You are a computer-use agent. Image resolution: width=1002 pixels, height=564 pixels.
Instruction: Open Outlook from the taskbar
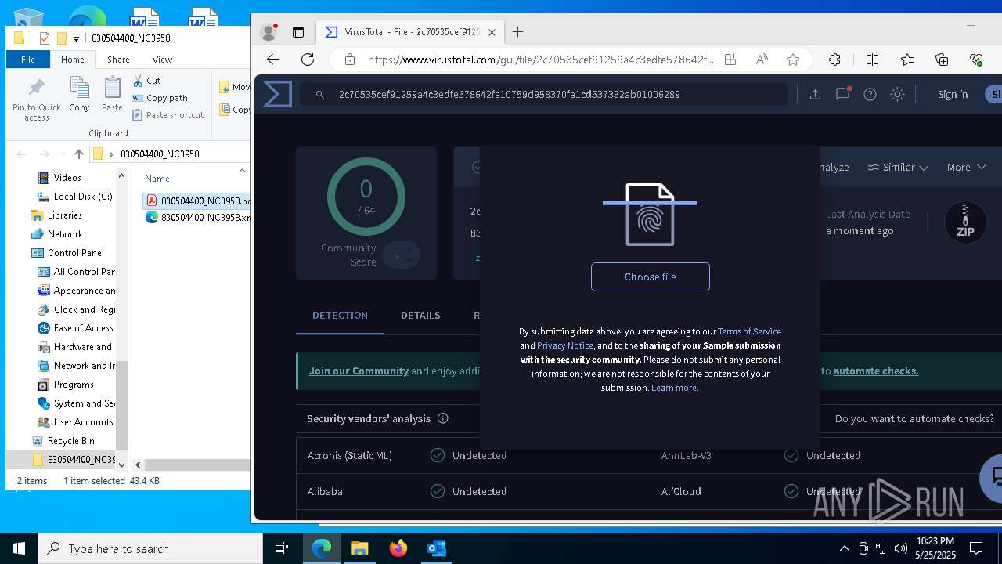click(436, 548)
